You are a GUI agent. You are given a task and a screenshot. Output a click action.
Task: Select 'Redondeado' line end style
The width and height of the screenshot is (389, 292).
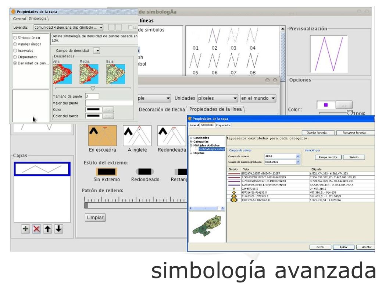145,172
